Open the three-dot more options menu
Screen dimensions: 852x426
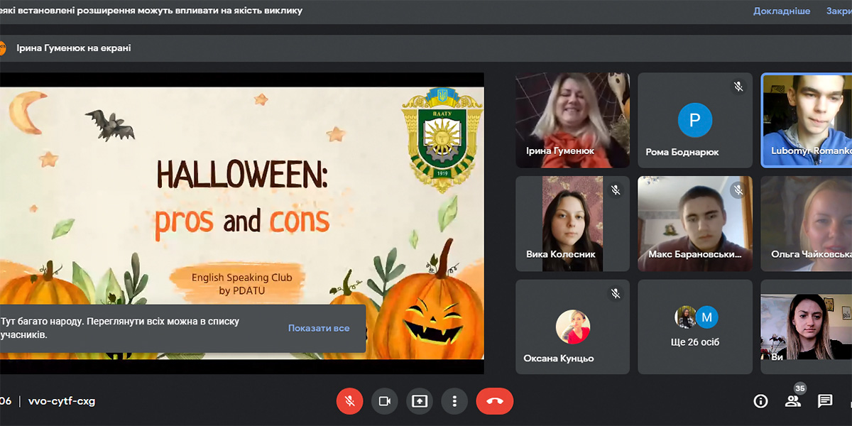(x=454, y=401)
